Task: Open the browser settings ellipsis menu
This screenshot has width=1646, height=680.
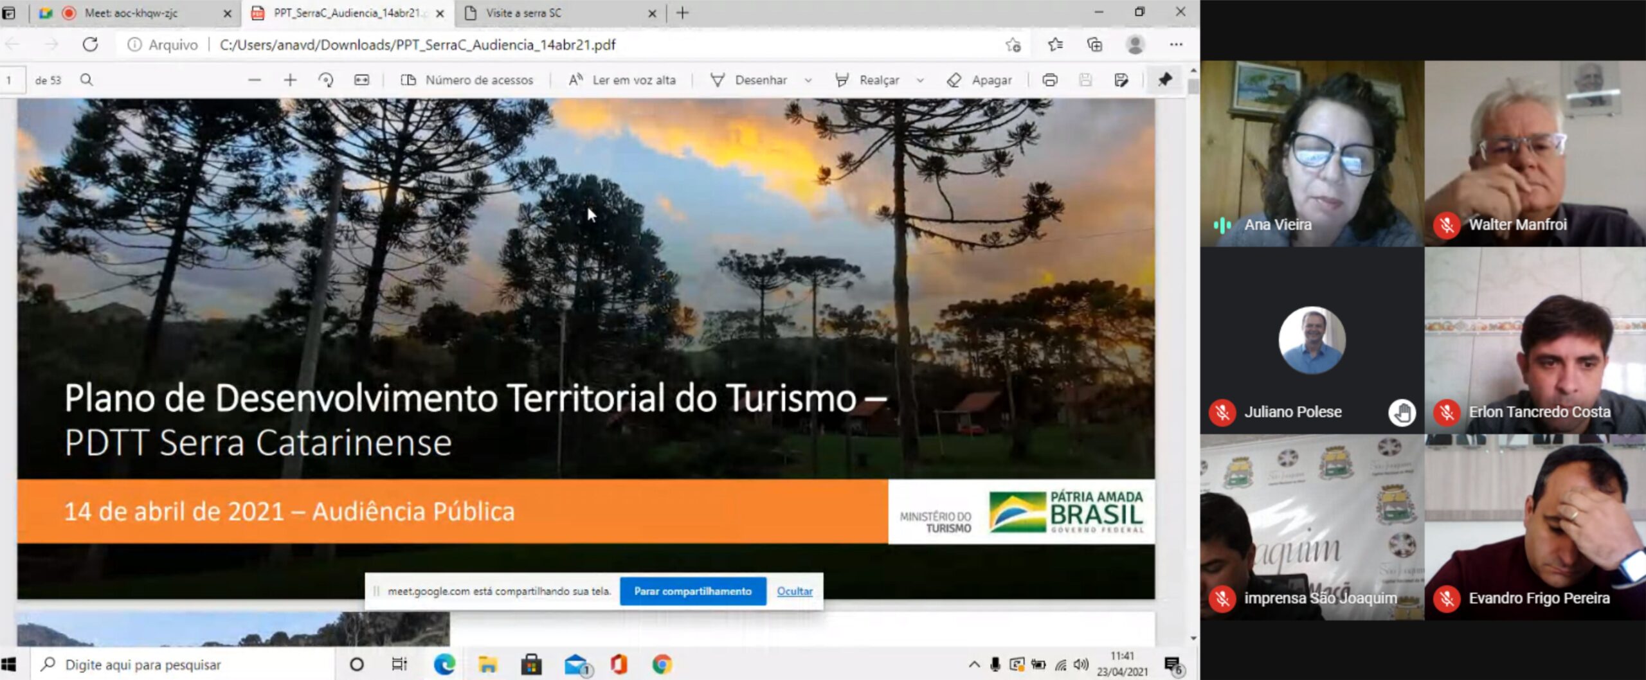Action: (x=1176, y=44)
